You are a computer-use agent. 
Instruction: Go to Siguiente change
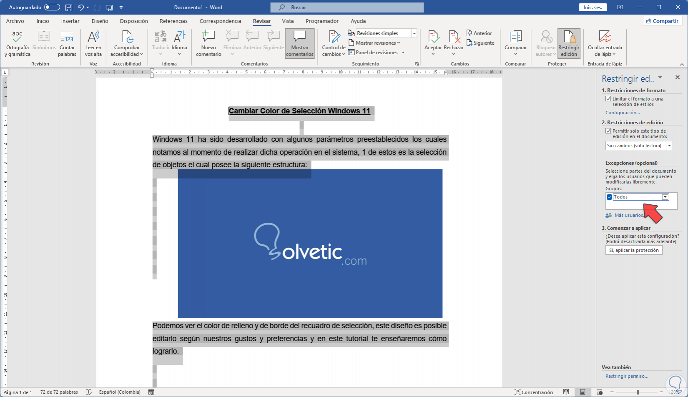(x=480, y=43)
